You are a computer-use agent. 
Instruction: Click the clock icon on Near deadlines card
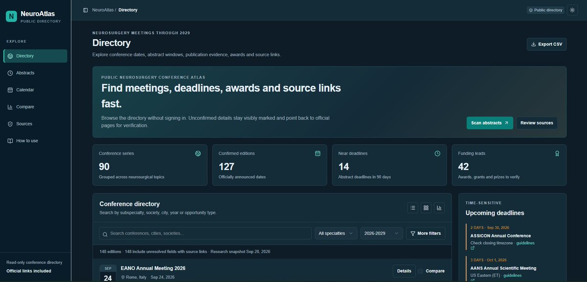pos(437,153)
